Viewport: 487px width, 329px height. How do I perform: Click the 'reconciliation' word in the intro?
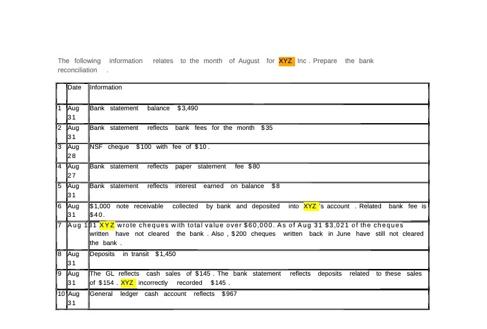click(x=77, y=70)
